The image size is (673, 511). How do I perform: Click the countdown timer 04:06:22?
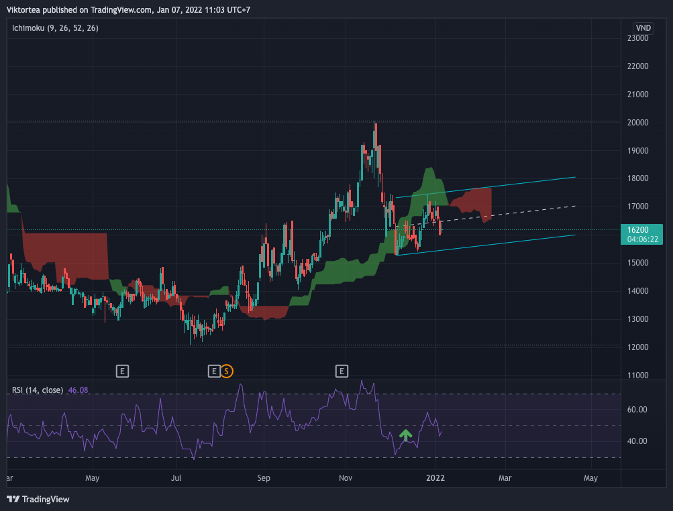pyautogui.click(x=643, y=239)
